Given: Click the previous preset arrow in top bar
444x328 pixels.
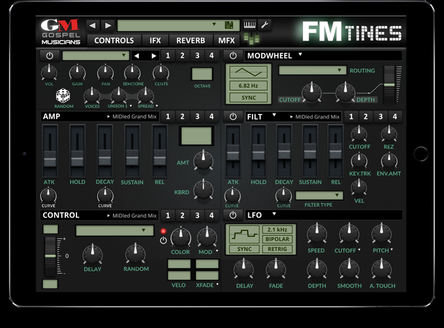Looking at the screenshot, I should pos(92,25).
